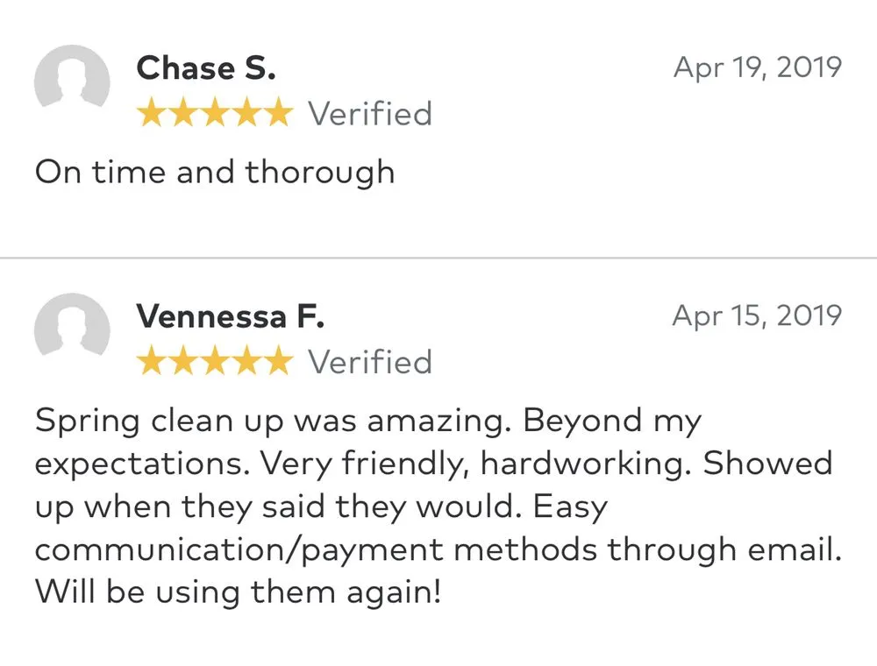Open the reviewer name Chase S.
Image resolution: width=877 pixels, height=666 pixels.
click(x=206, y=68)
